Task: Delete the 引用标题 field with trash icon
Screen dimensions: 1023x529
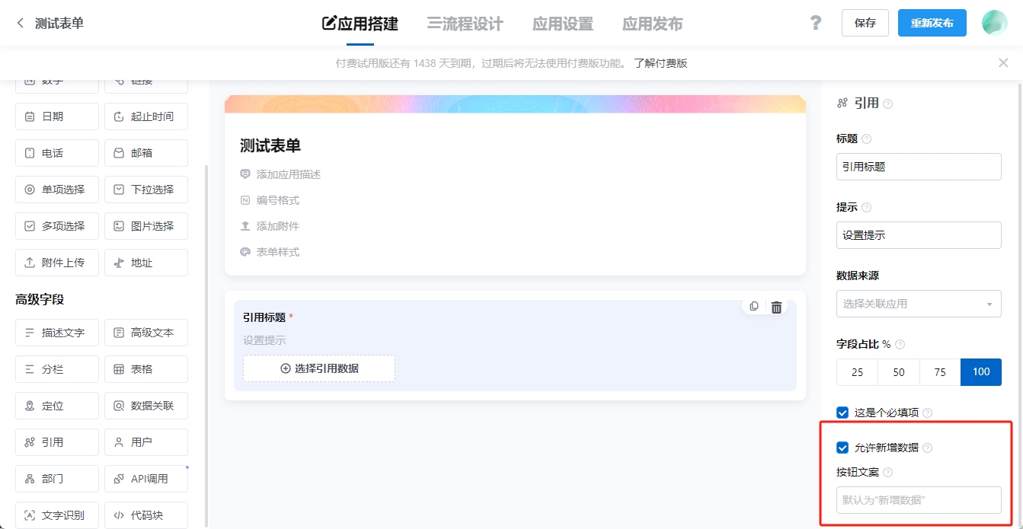Action: tap(776, 307)
